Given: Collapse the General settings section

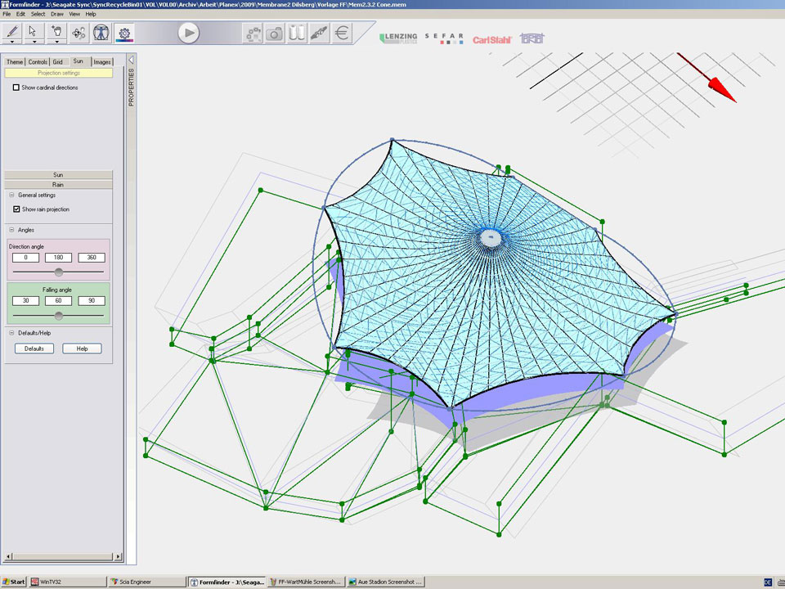Looking at the screenshot, I should (x=11, y=196).
